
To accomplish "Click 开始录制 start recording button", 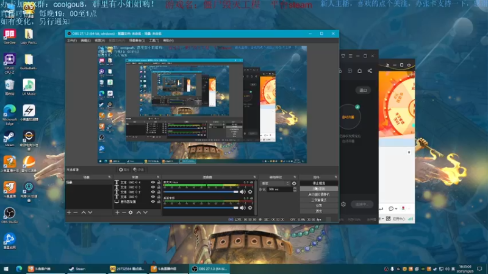I will pyautogui.click(x=318, y=189).
